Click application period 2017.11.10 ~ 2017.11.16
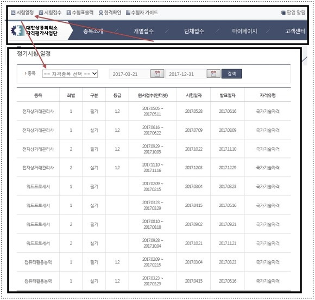 (x=153, y=168)
